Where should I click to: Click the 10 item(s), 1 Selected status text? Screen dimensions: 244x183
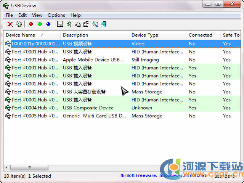(27, 176)
